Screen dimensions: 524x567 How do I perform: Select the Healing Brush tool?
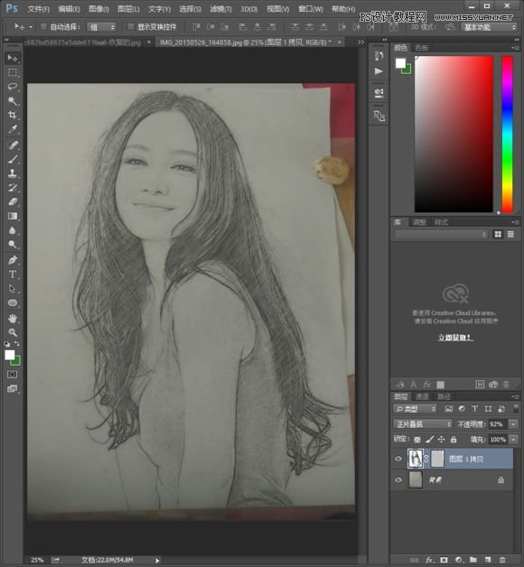(x=13, y=145)
